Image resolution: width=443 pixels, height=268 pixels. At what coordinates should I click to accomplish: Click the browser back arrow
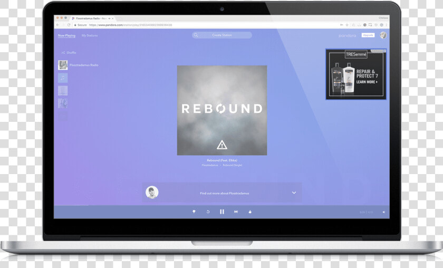[57, 25]
